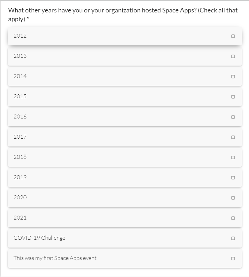Click the 2018 option label text
This screenshot has width=249, height=277.
[20, 157]
